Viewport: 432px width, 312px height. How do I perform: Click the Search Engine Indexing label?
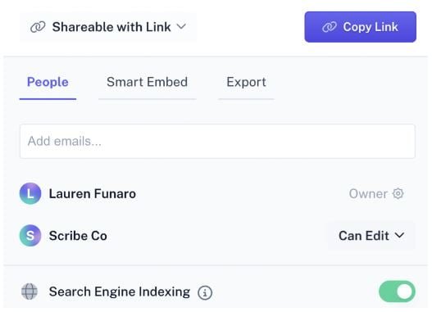pos(120,292)
